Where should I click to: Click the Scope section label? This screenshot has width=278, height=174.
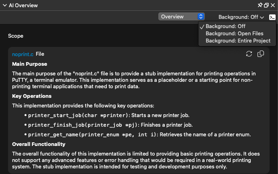click(16, 36)
